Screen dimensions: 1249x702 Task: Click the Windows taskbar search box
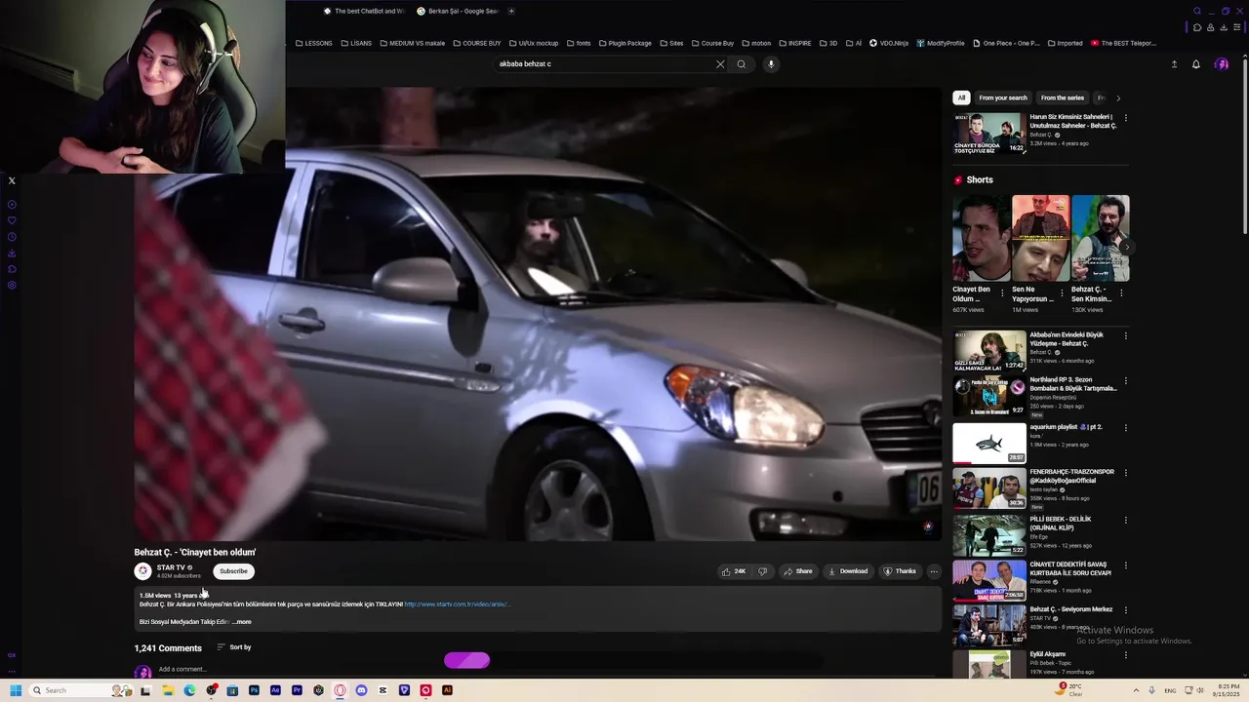83,690
